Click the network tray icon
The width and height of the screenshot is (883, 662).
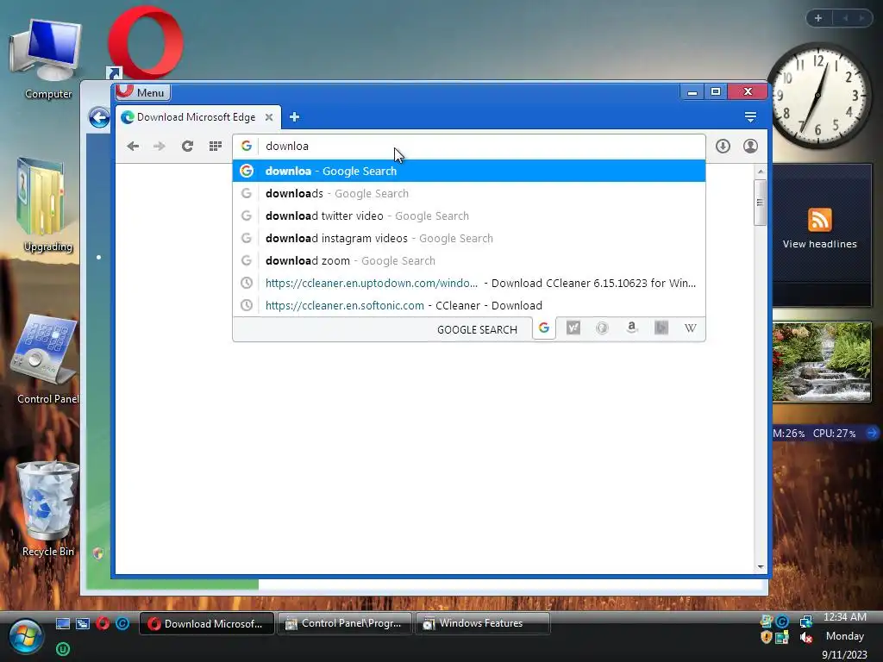(806, 621)
